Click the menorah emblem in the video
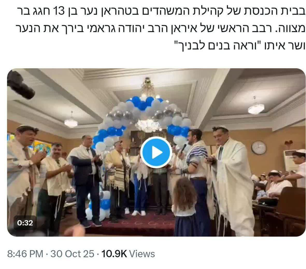This screenshot has height=269, width=306. pos(141,135)
